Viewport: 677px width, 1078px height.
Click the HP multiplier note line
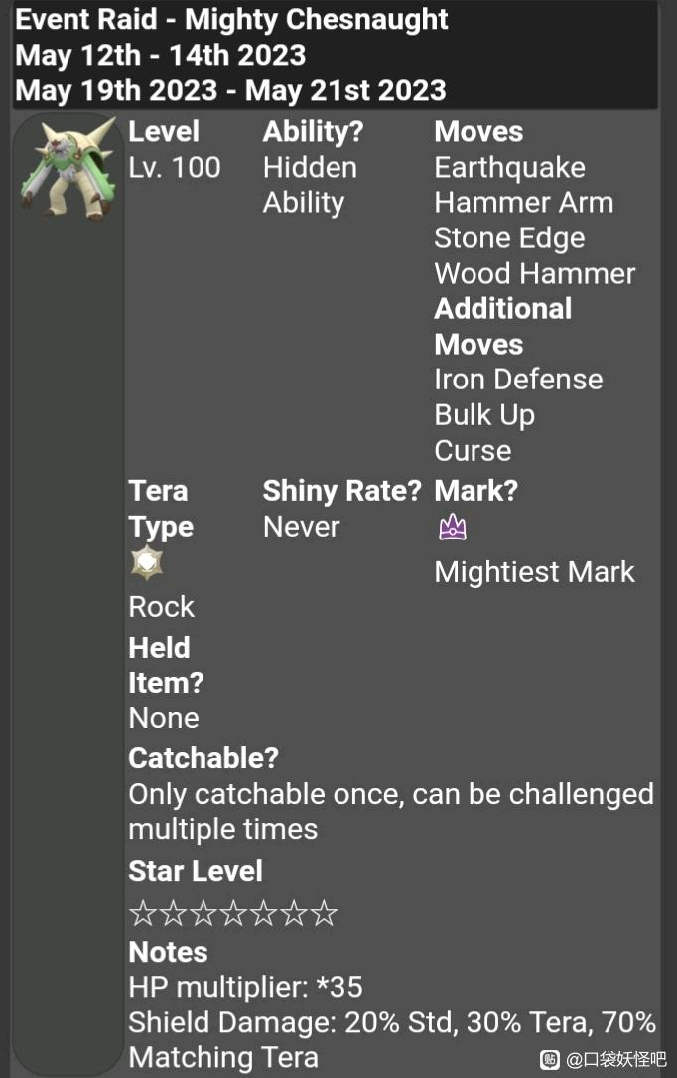click(246, 988)
